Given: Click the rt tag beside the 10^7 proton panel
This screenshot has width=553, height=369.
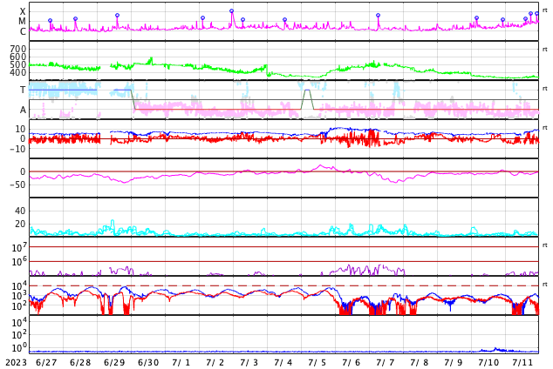Looking at the screenshot, I should (x=545, y=245).
